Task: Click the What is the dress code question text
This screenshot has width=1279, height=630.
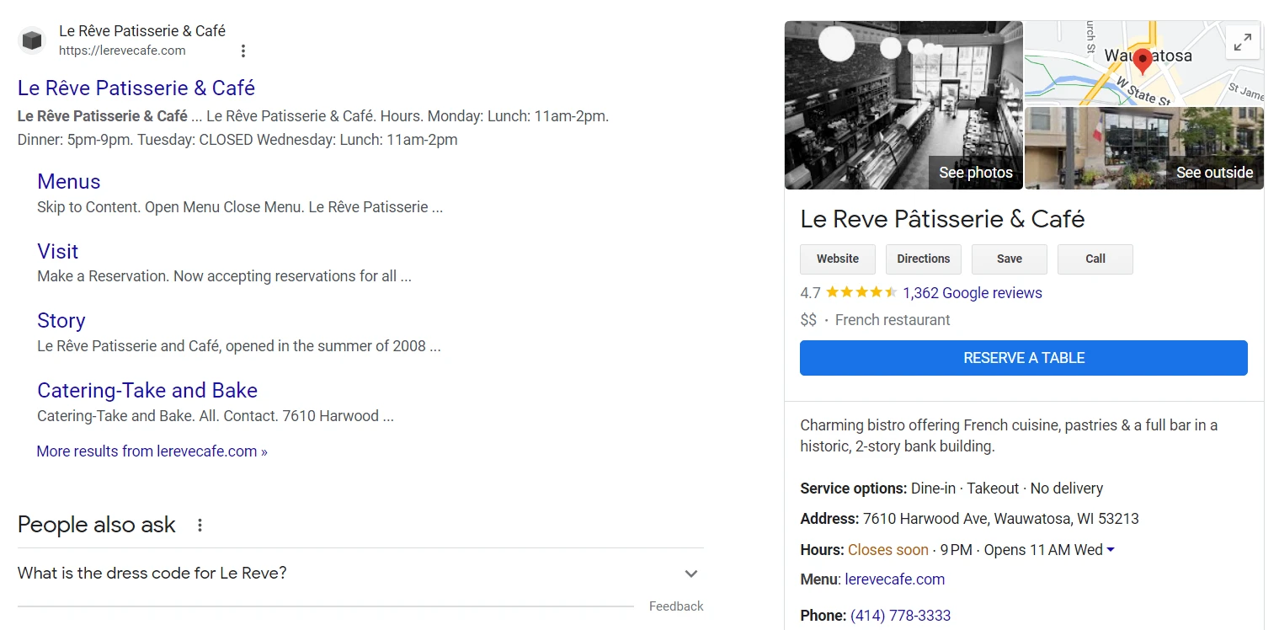Action: coord(152,574)
